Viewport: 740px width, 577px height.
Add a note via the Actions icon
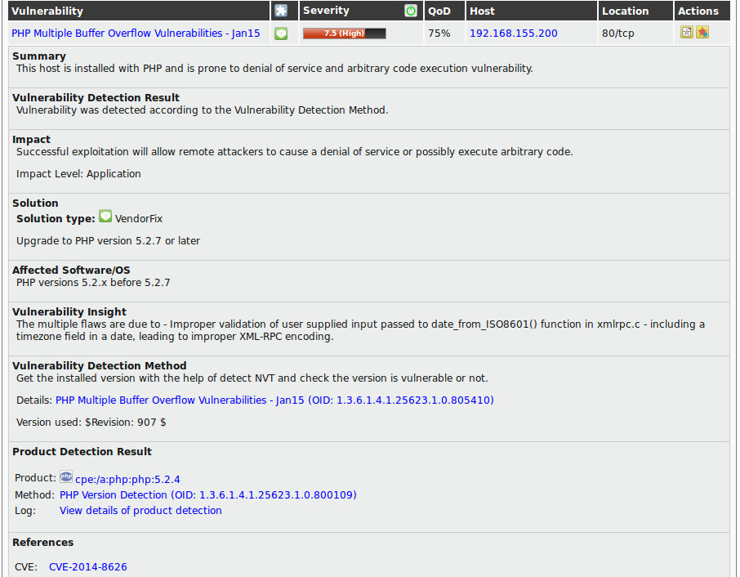pyautogui.click(x=687, y=32)
